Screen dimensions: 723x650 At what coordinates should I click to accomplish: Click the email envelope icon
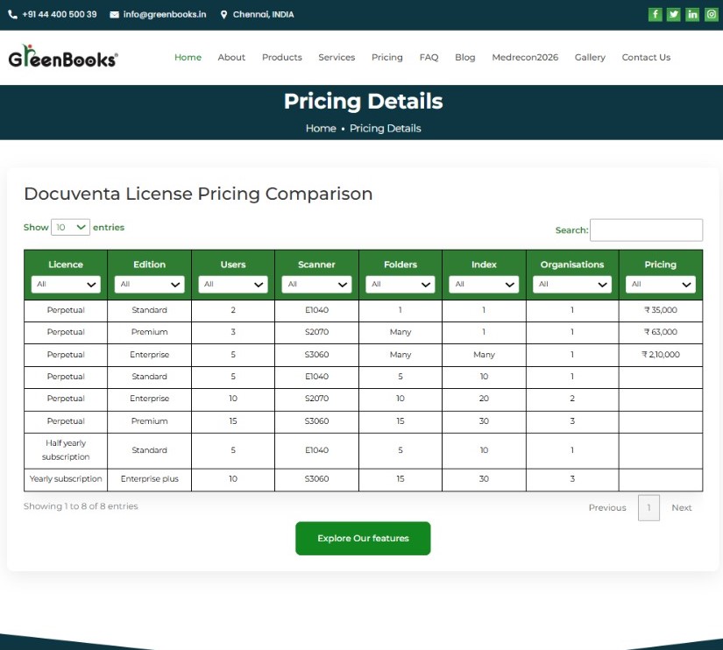[114, 15]
